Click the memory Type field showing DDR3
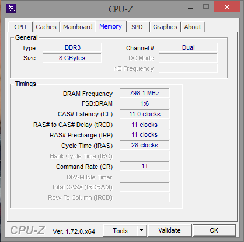This screenshot has height=242, width=244. pyautogui.click(x=72, y=47)
